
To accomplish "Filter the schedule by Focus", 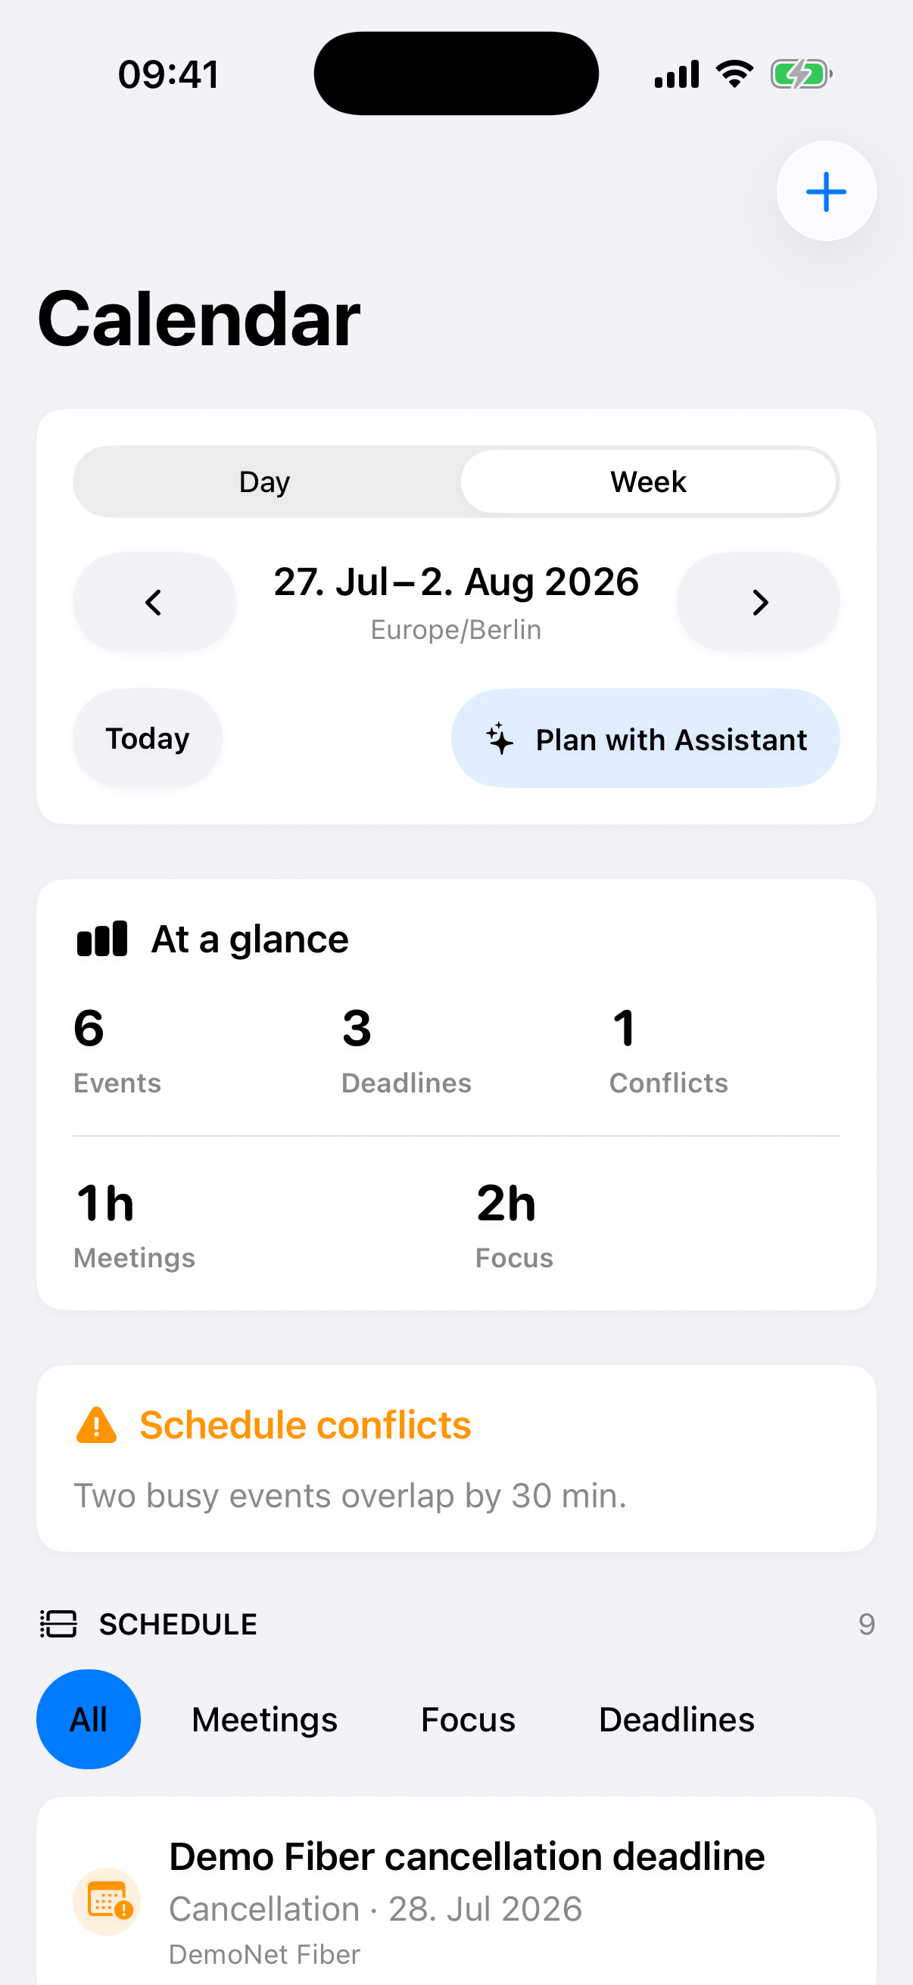I will tap(468, 1719).
